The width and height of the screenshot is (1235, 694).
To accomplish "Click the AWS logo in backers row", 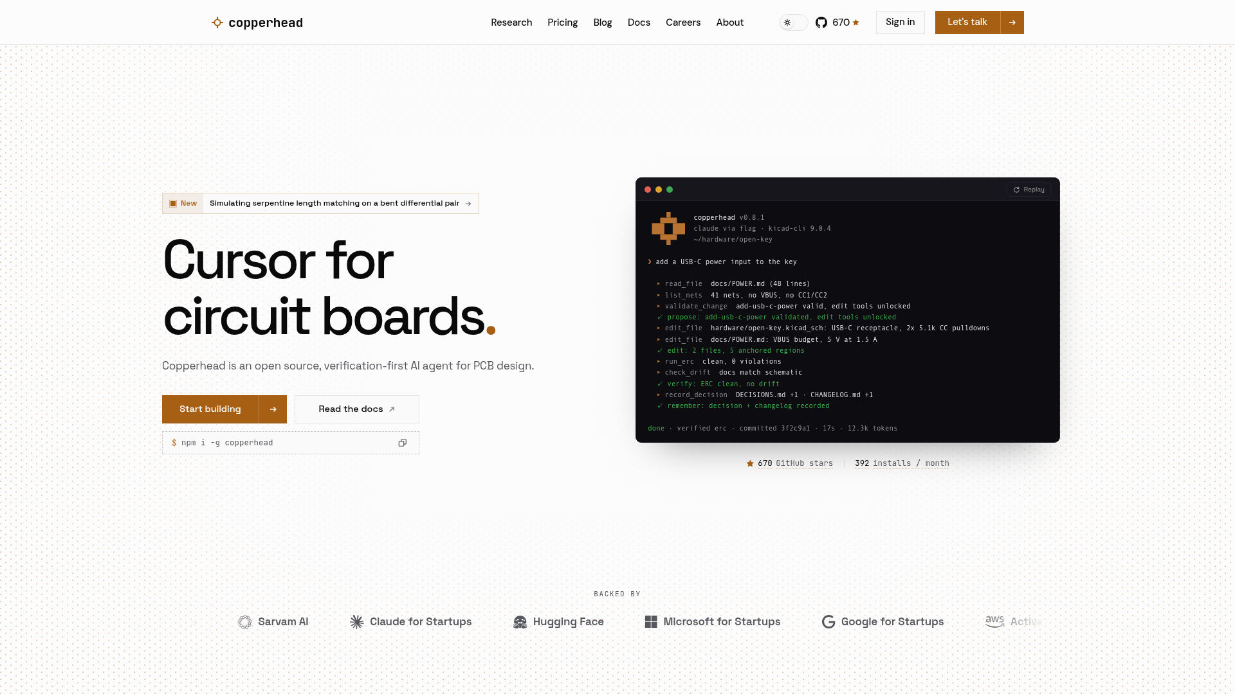I will (994, 621).
